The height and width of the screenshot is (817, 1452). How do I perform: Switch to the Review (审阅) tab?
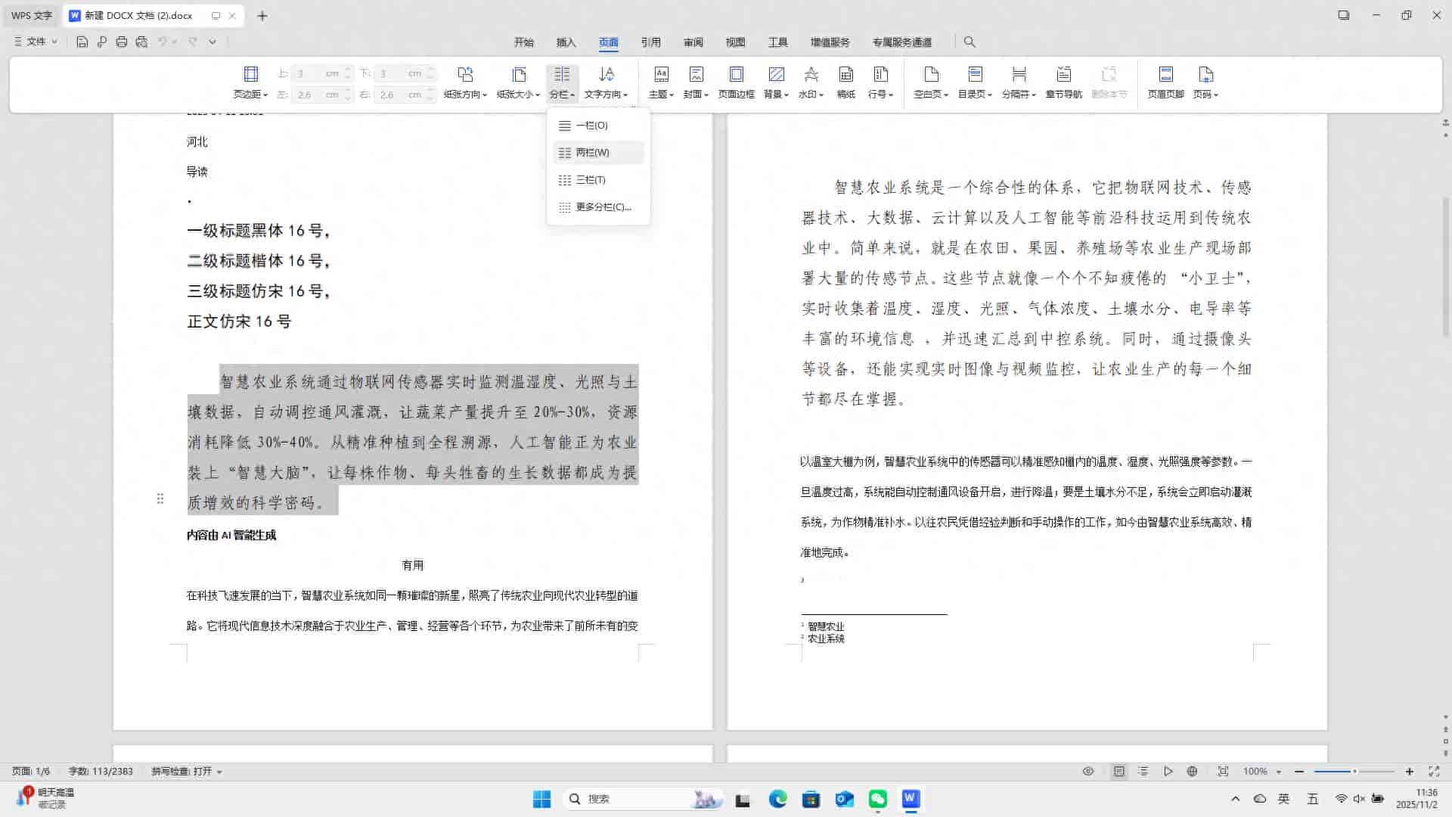pyautogui.click(x=693, y=42)
